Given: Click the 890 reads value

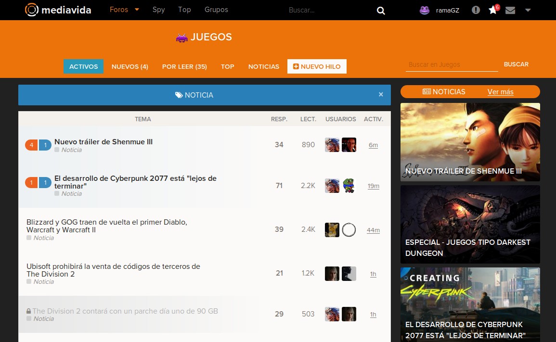Looking at the screenshot, I should click(308, 145).
